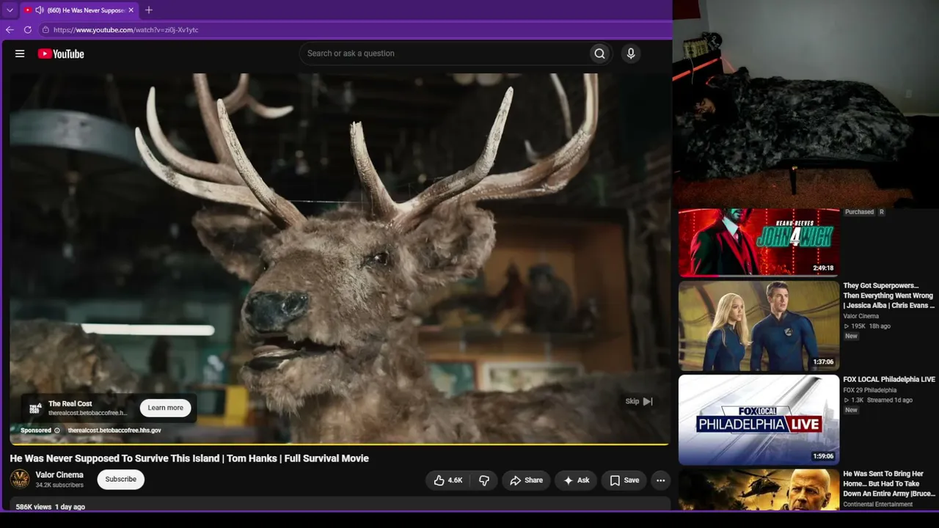Click the YouTube search field
Viewport: 939px width, 528px height.
444,54
